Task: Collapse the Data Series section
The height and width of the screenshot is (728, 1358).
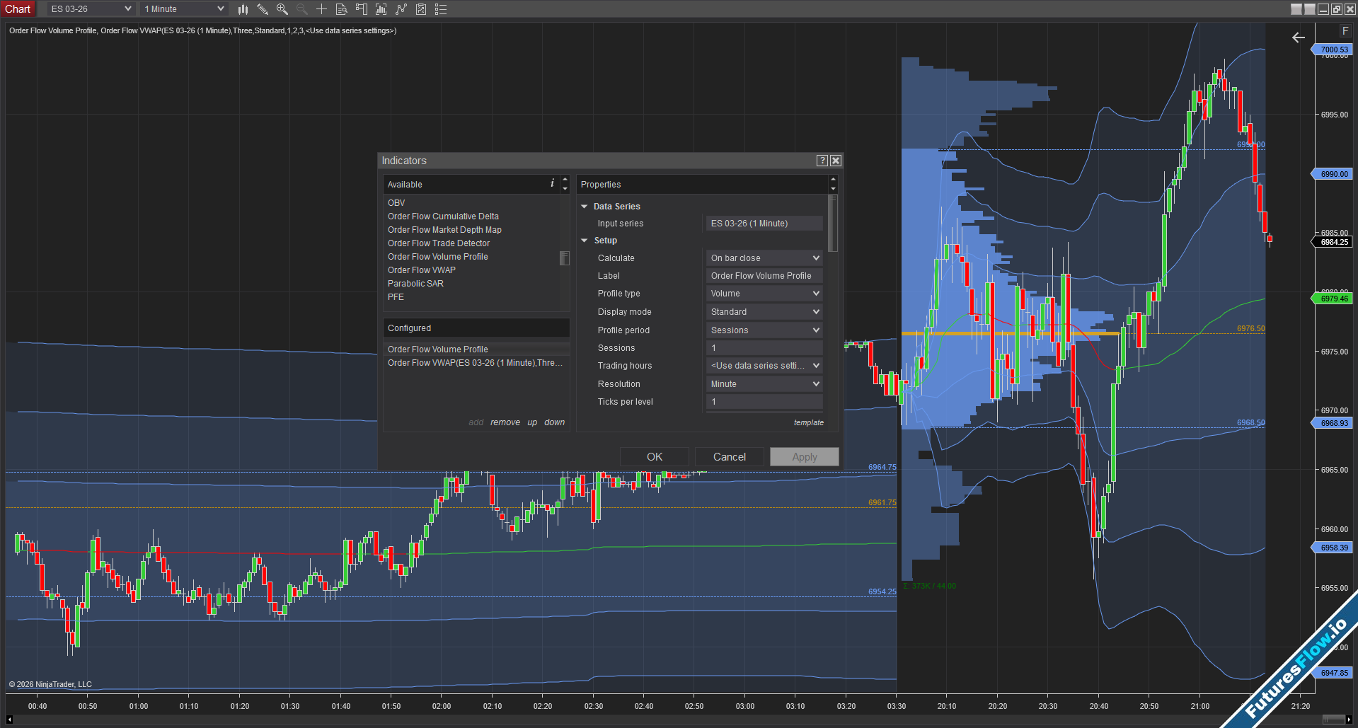Action: [x=585, y=207]
